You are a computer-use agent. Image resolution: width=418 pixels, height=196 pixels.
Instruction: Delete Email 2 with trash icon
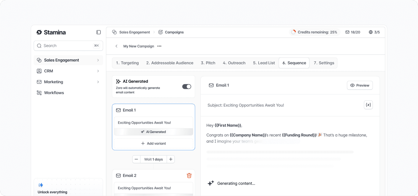[x=189, y=176]
